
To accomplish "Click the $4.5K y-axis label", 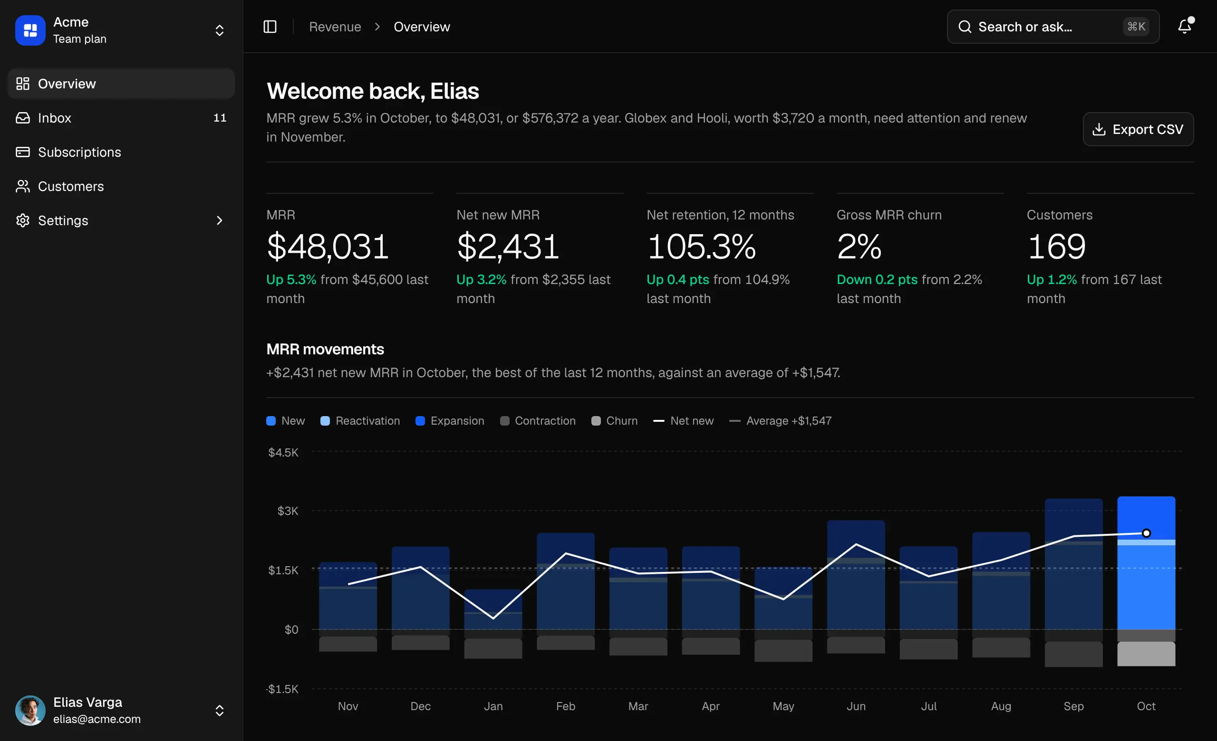I will (283, 452).
